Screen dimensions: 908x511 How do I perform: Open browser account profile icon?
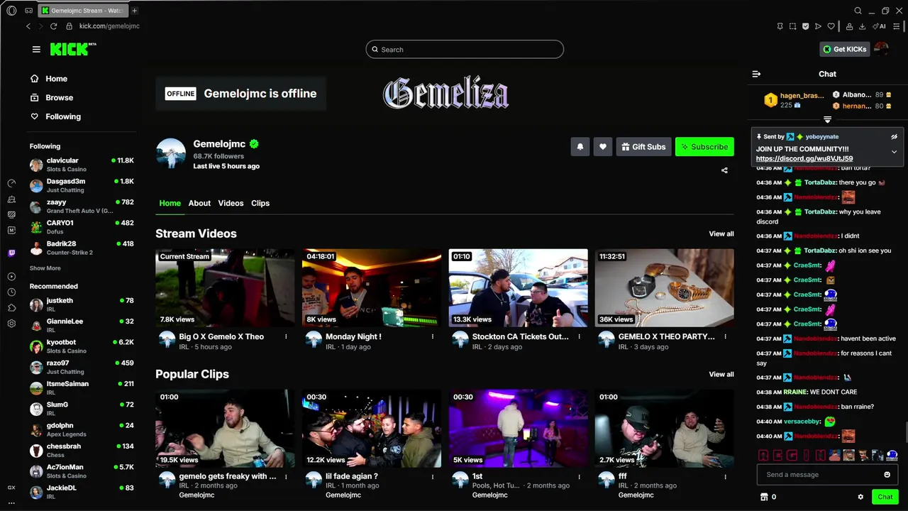[x=849, y=26]
